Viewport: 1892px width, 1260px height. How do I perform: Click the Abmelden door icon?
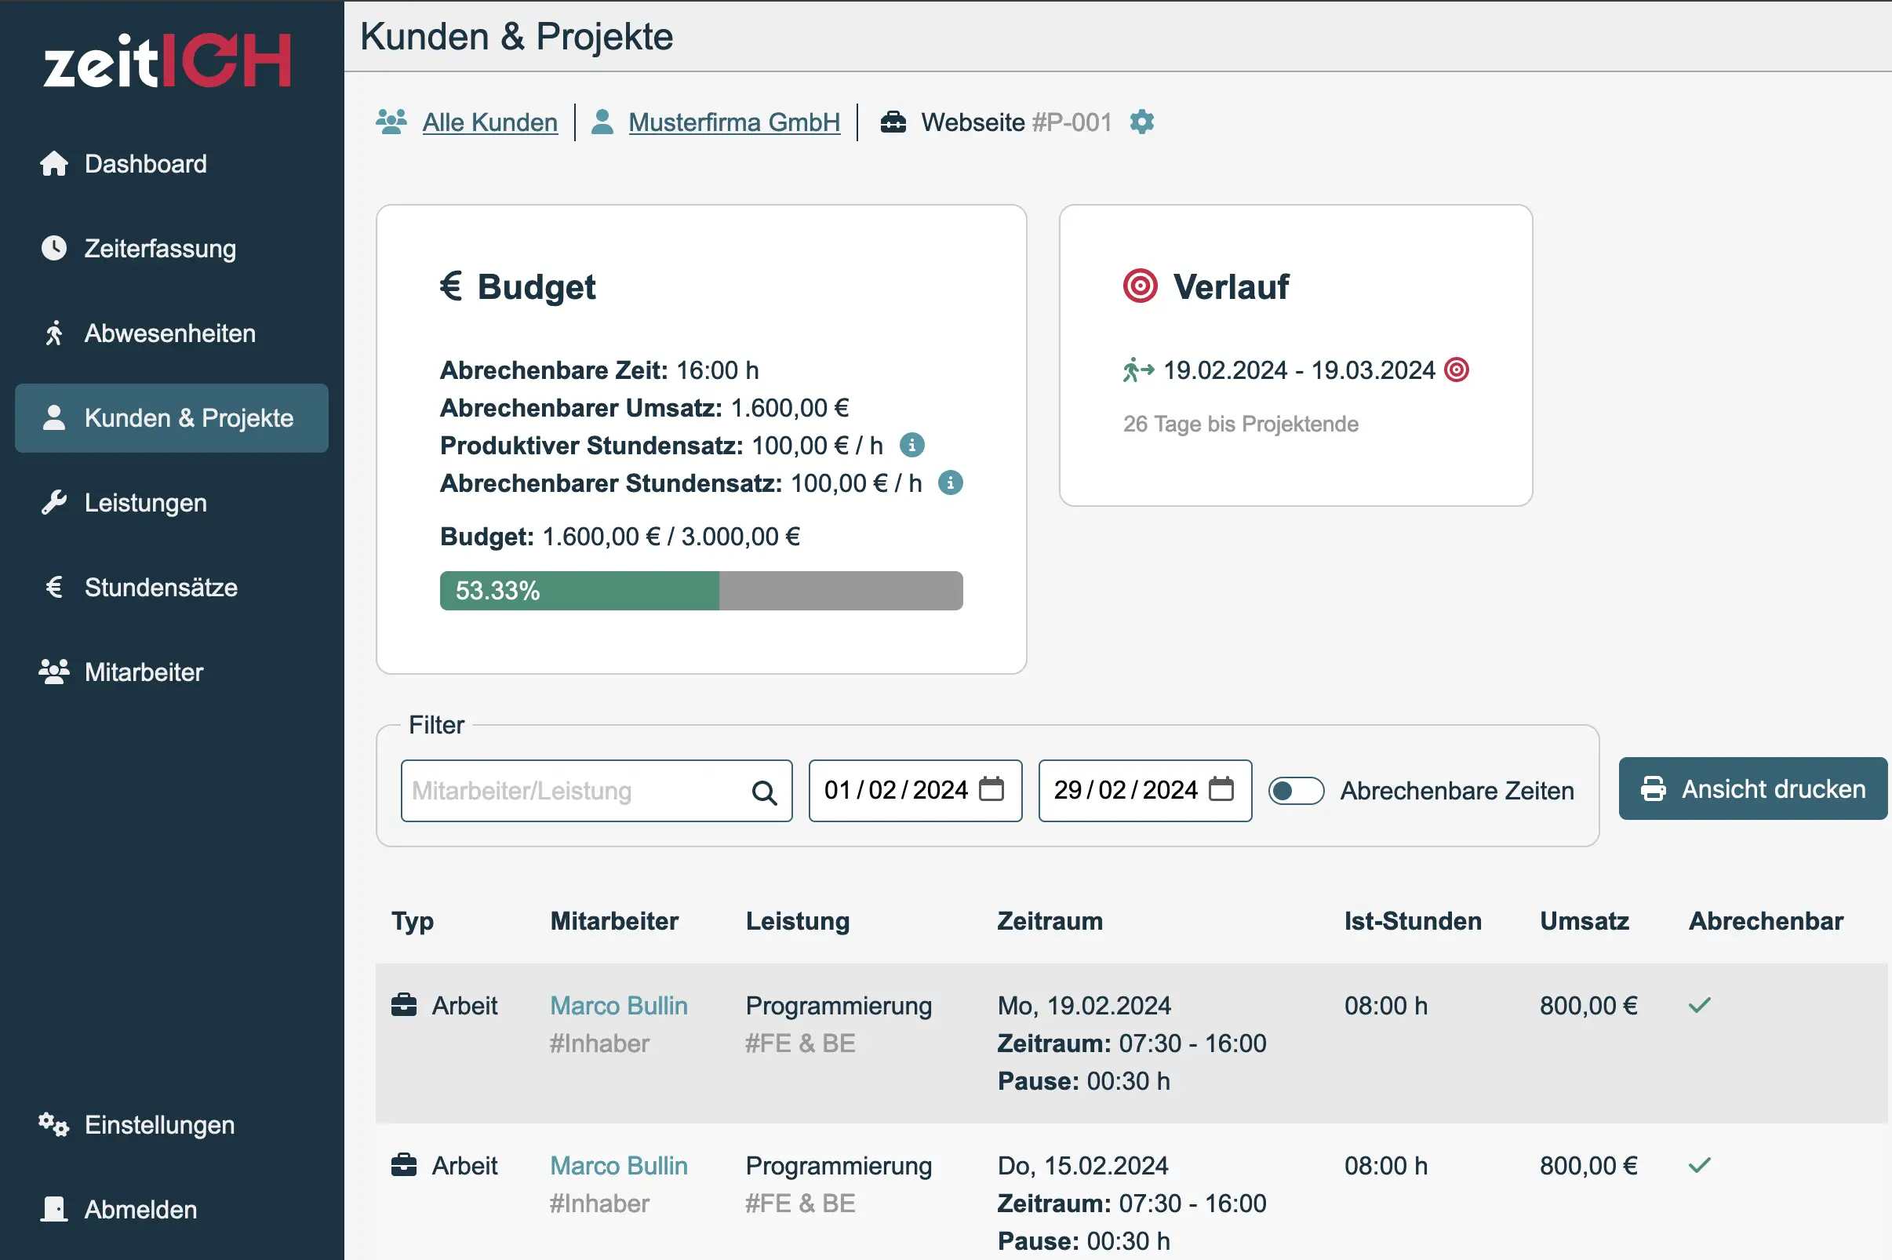(x=54, y=1208)
